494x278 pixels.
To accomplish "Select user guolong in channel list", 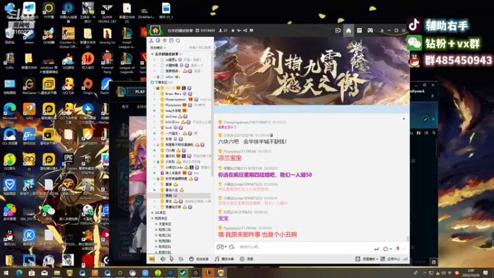I will tap(171, 116).
